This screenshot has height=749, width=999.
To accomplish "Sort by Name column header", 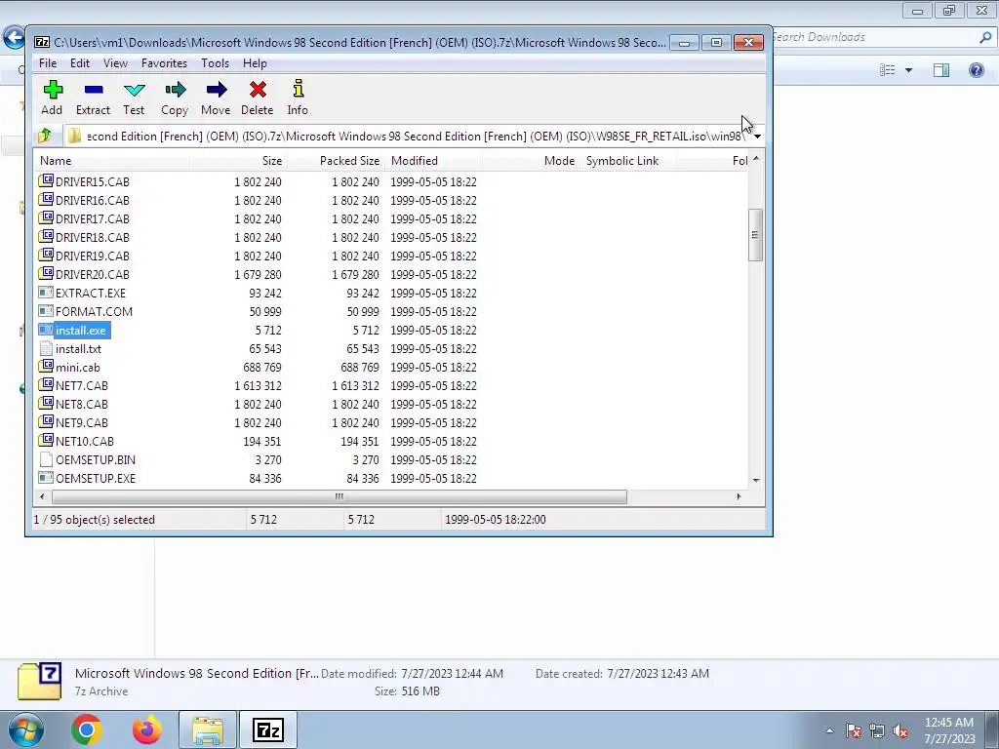I will point(112,161).
